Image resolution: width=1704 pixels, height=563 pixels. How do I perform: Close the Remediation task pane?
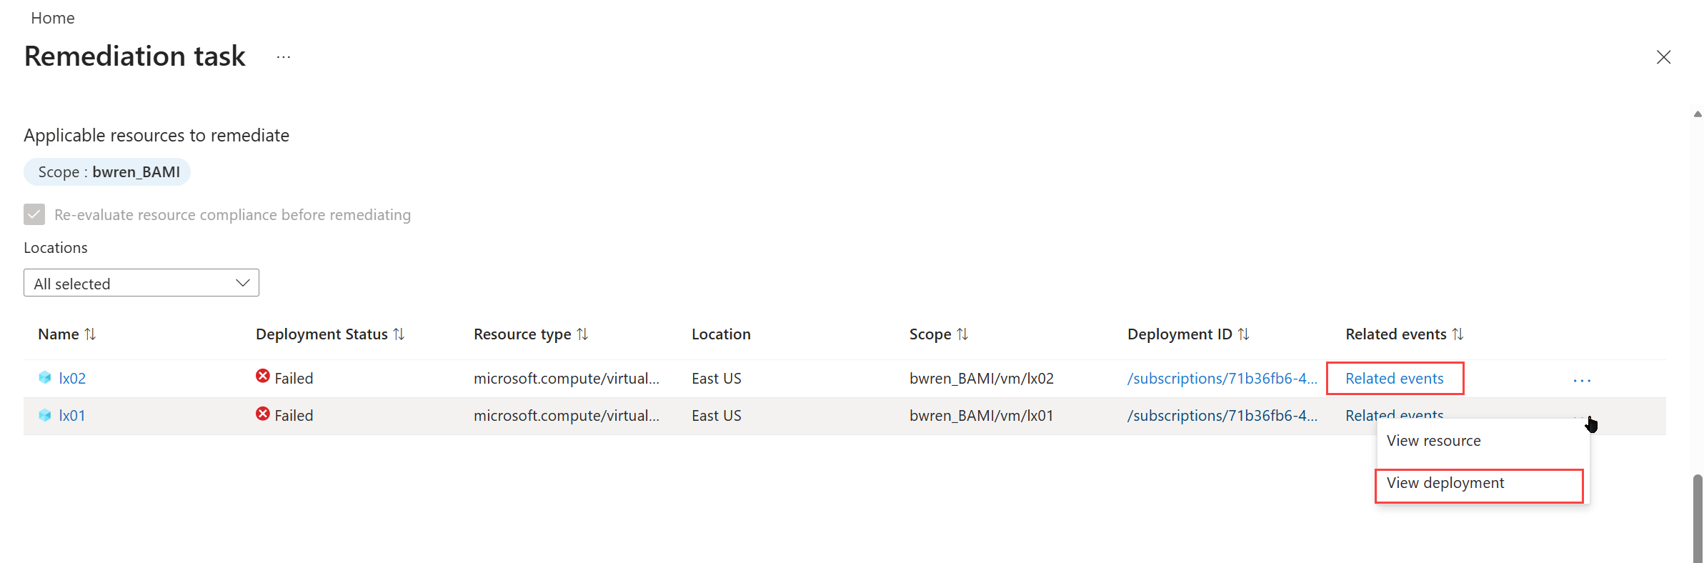(1663, 57)
